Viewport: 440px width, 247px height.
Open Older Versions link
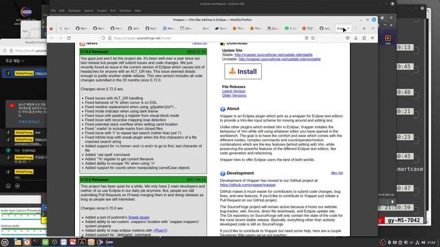click(234, 95)
